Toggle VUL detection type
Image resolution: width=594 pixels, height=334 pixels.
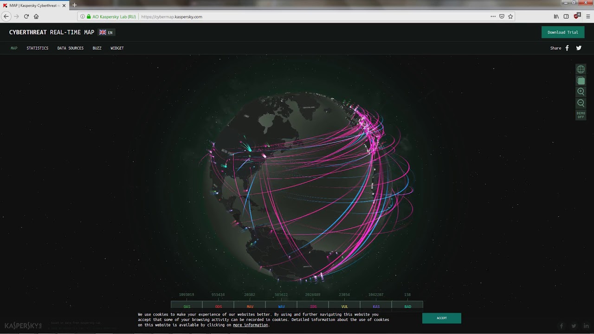coord(344,306)
